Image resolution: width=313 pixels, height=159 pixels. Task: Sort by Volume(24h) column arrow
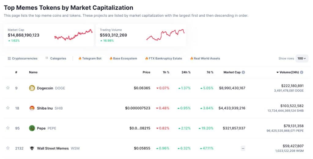click(x=278, y=72)
